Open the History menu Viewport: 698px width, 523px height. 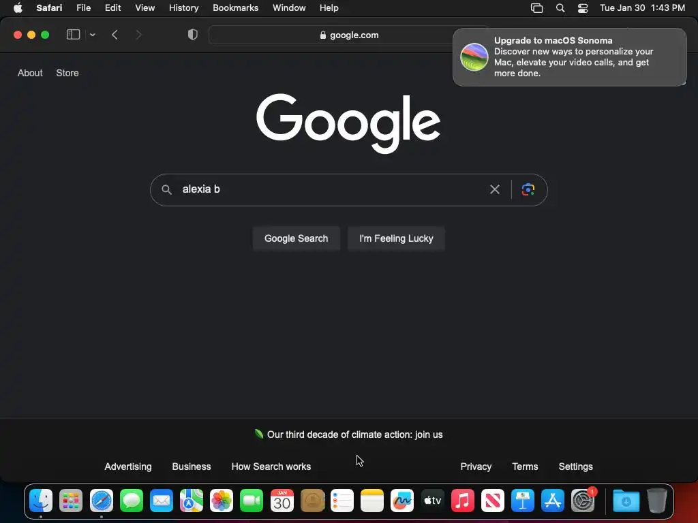point(183,8)
